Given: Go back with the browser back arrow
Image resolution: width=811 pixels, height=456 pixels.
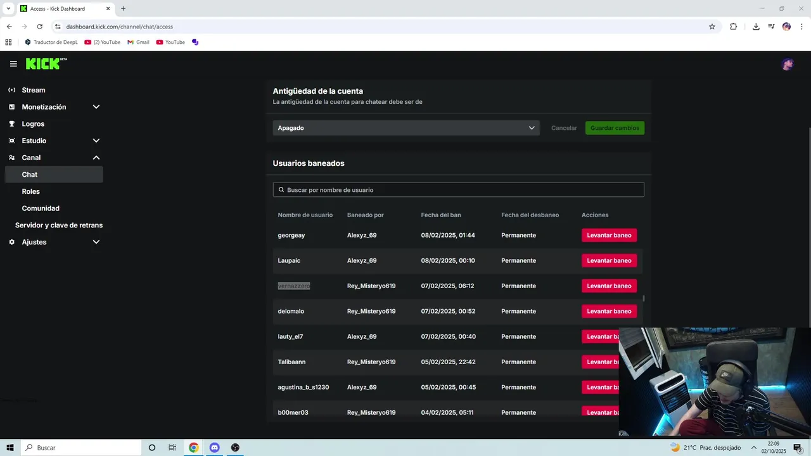Looking at the screenshot, I should pyautogui.click(x=9, y=27).
